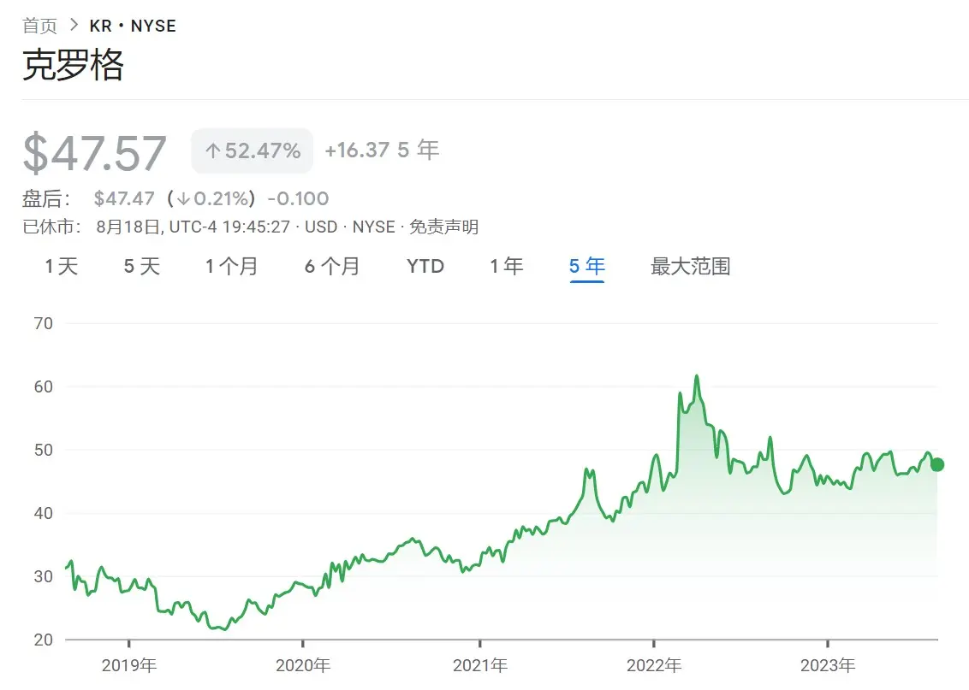
Task: Click the 2023年 axis marker
Action: (828, 665)
